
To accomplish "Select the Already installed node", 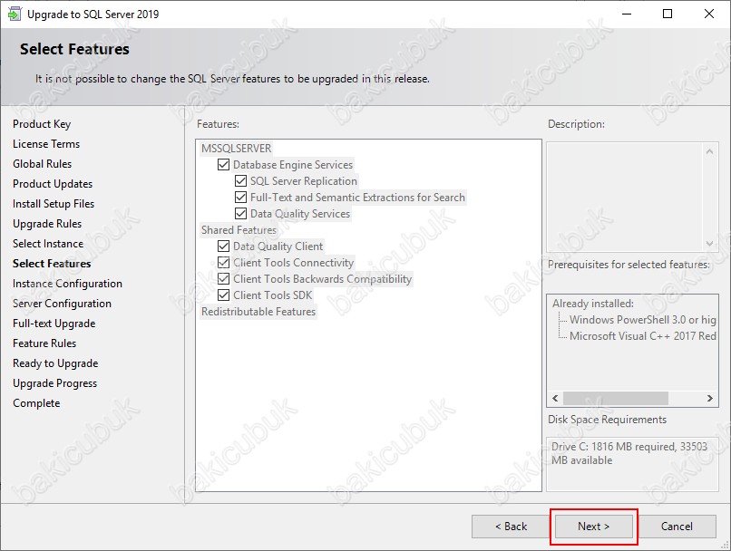I will click(593, 304).
